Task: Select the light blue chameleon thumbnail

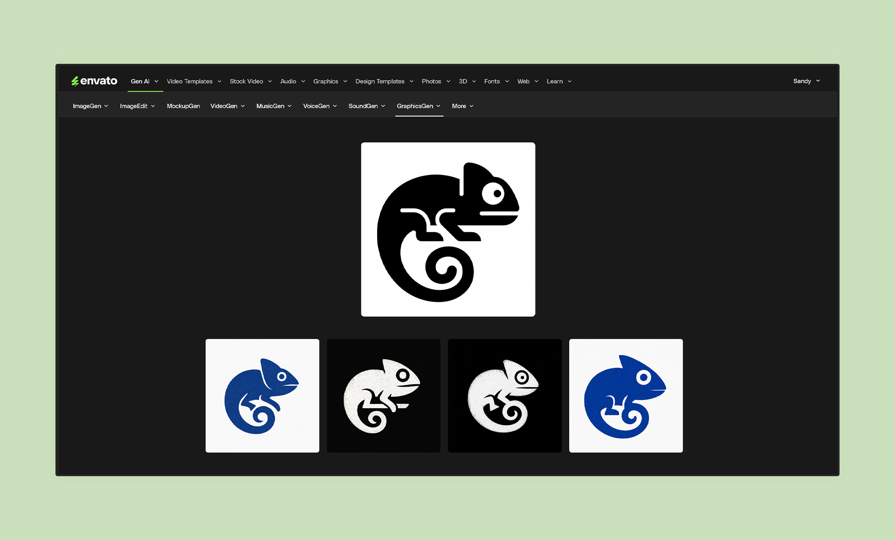Action: (x=262, y=396)
